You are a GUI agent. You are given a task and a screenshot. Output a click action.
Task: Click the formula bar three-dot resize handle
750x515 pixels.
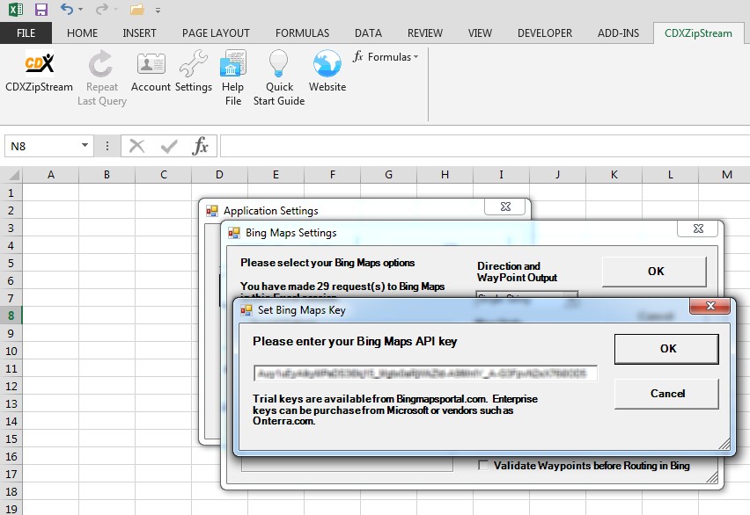click(107, 146)
